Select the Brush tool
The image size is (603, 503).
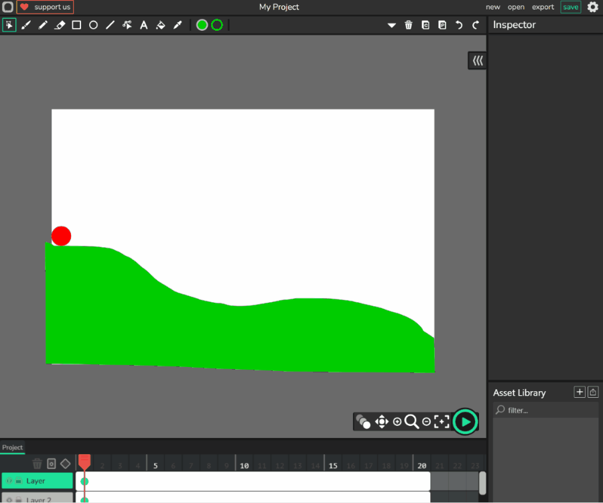(26, 25)
